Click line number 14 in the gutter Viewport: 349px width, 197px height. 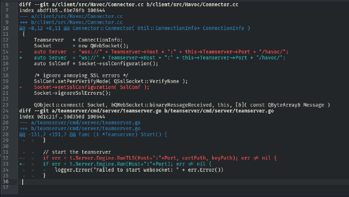point(6,52)
